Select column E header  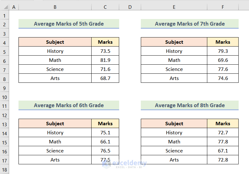(174, 7)
